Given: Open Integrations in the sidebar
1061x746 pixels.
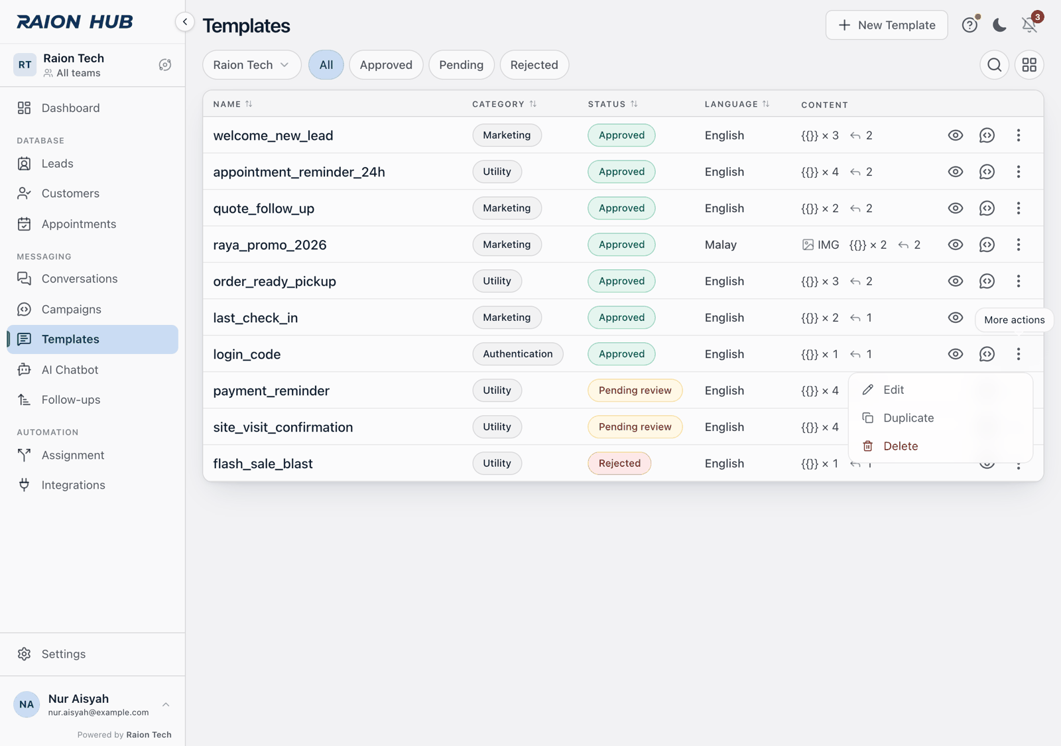Looking at the screenshot, I should pyautogui.click(x=92, y=485).
